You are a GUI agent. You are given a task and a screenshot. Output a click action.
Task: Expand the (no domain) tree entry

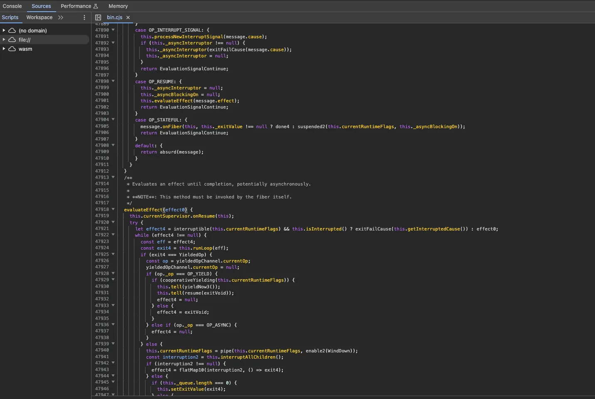(x=4, y=30)
